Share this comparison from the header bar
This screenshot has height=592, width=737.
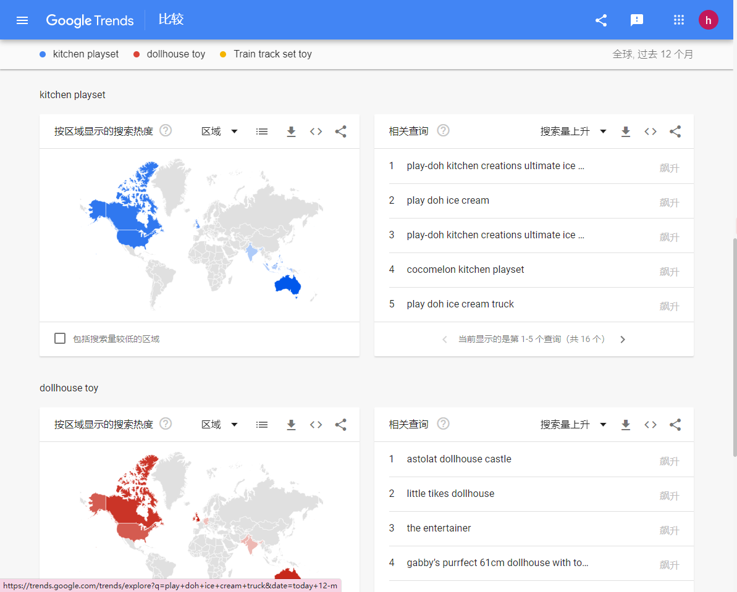pyautogui.click(x=601, y=20)
